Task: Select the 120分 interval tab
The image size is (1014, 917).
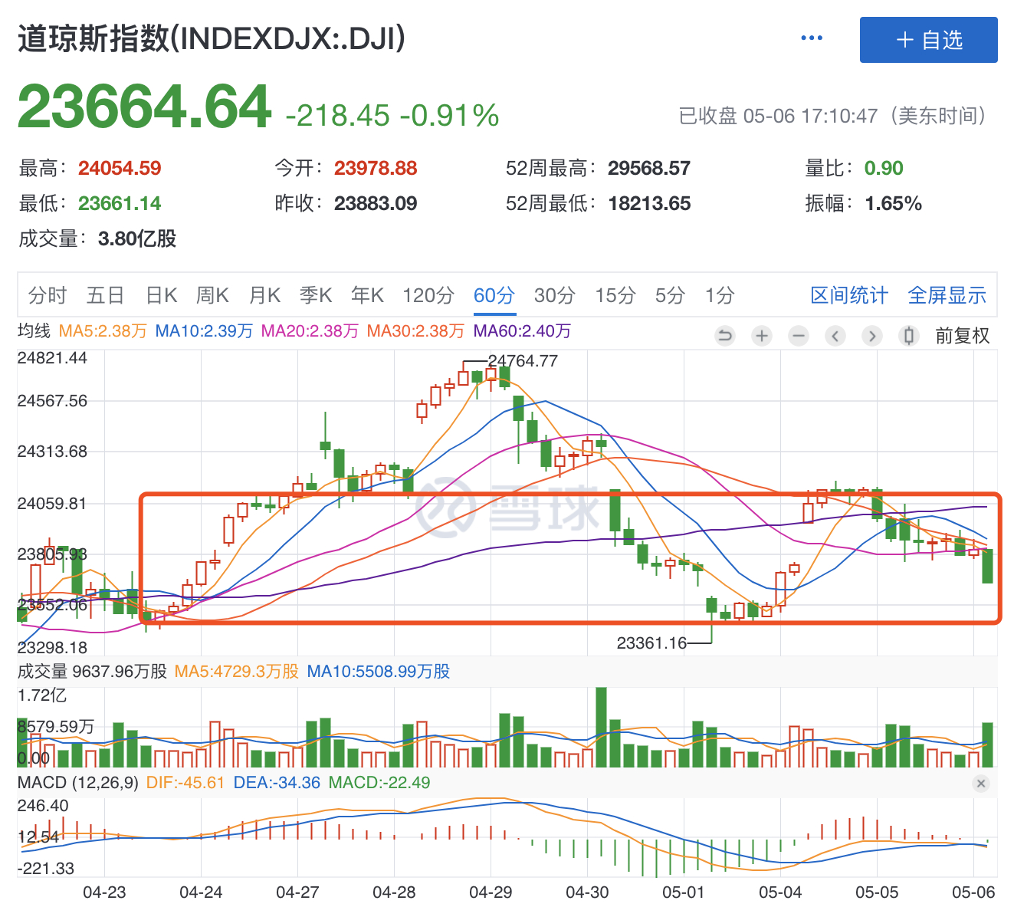Action: (428, 295)
